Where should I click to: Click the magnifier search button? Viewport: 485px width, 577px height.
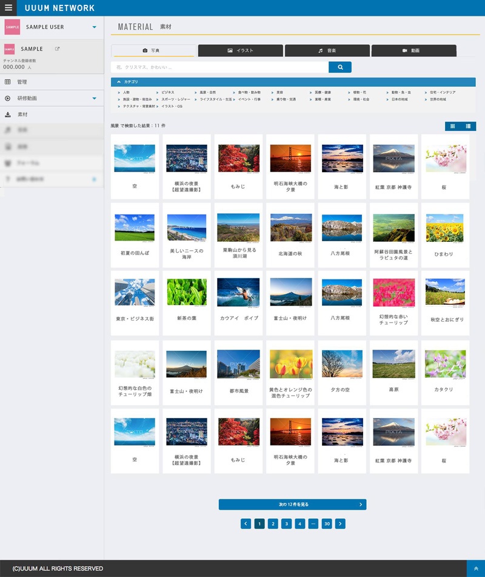[x=340, y=67]
